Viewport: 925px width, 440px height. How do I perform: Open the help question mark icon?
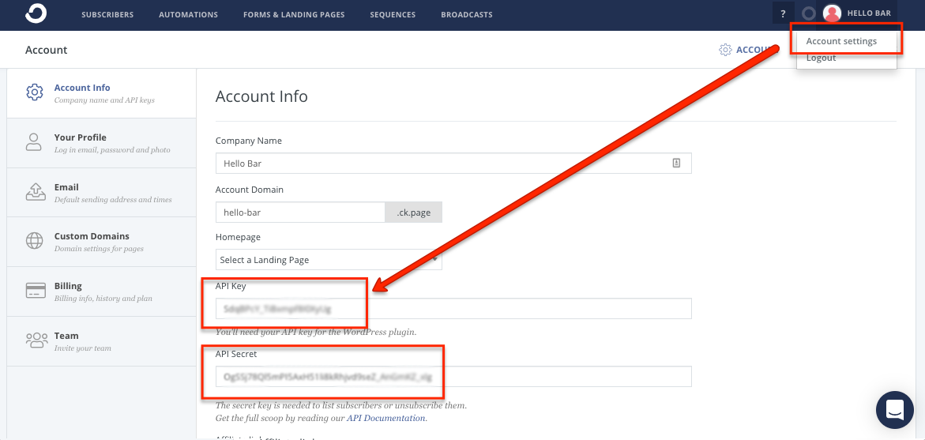(x=783, y=13)
